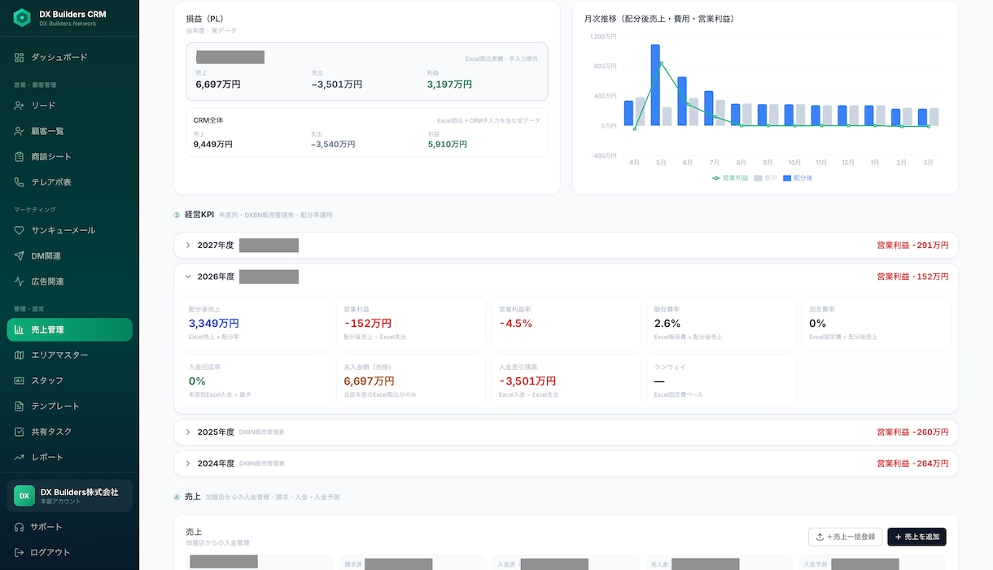Screen dimensions: 993x570
Task: Open the ダッシュボード grid icon
Action: tap(20, 57)
